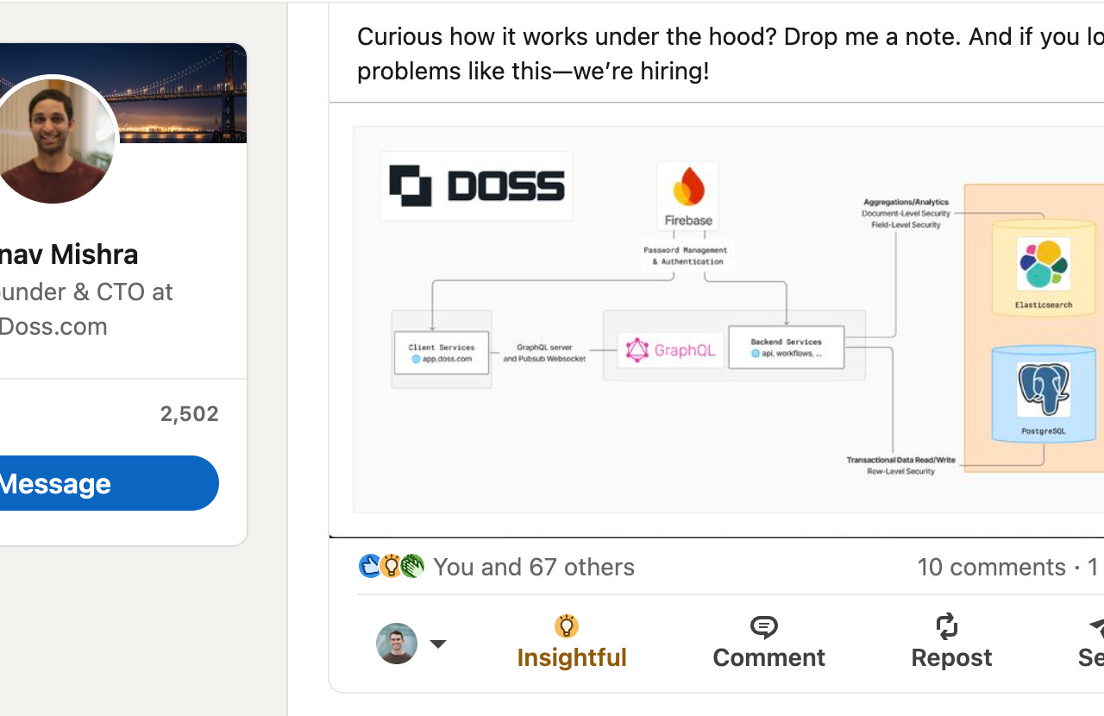Viewport: 1104px width, 716px height.
Task: Click the profile photo in the sidebar card
Action: (54, 140)
